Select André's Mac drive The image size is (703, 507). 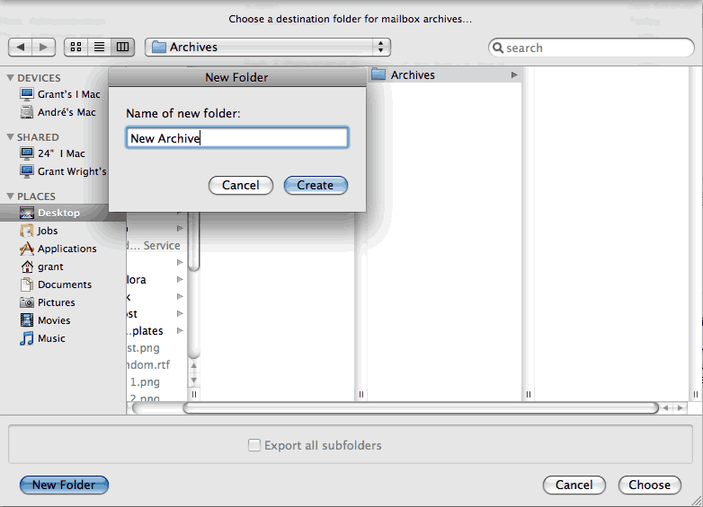(58, 112)
